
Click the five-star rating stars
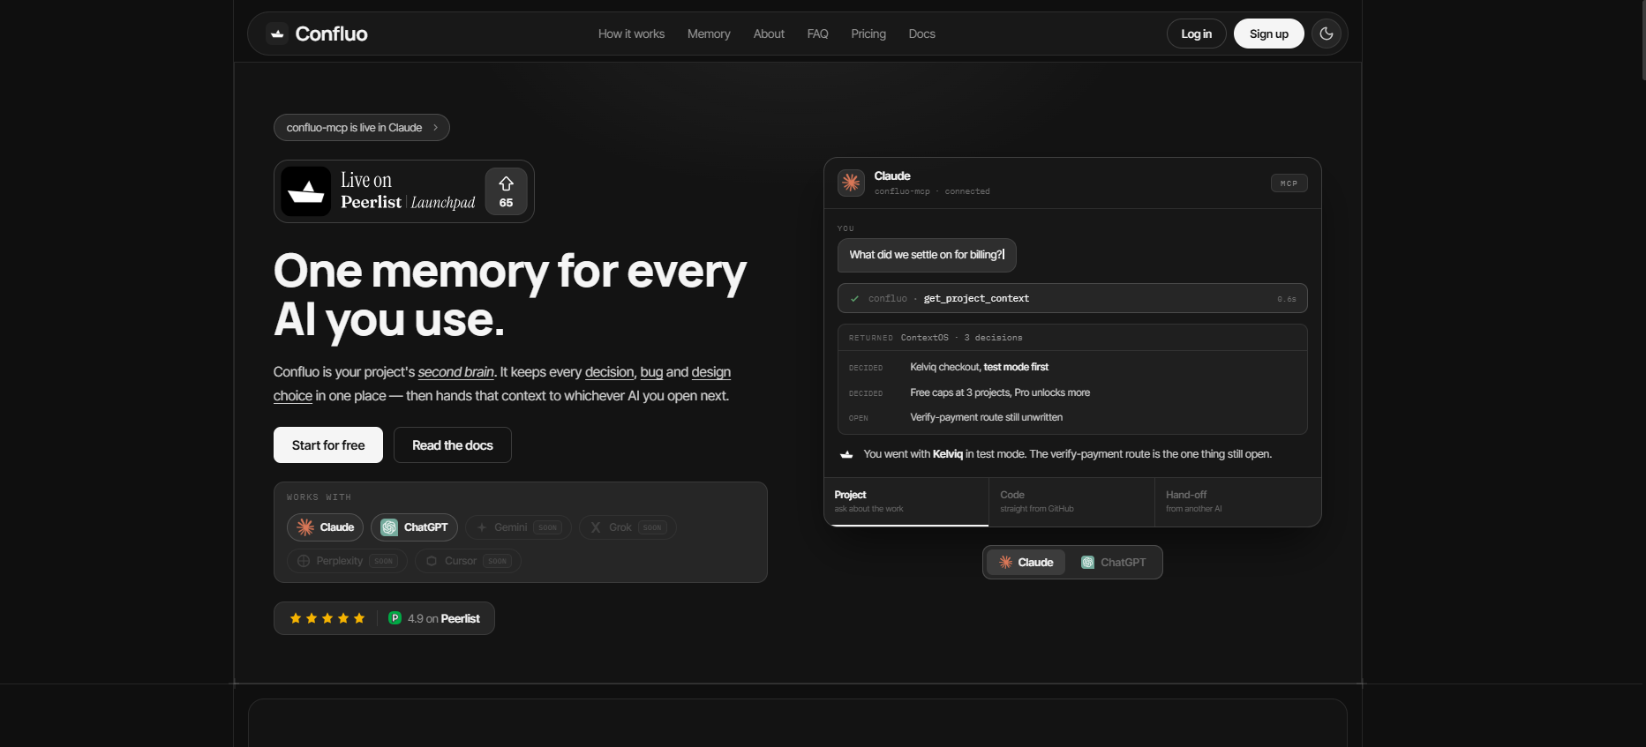coord(327,618)
